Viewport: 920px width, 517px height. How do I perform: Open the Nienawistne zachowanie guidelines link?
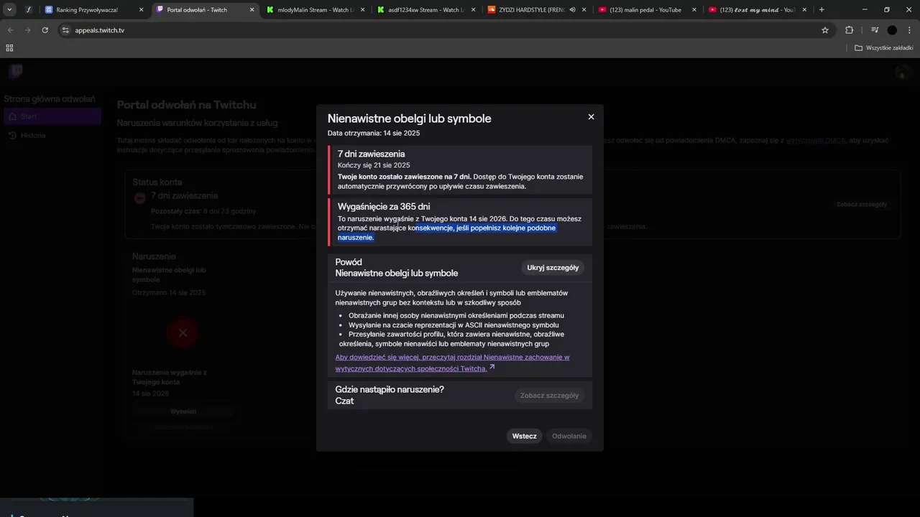[452, 363]
